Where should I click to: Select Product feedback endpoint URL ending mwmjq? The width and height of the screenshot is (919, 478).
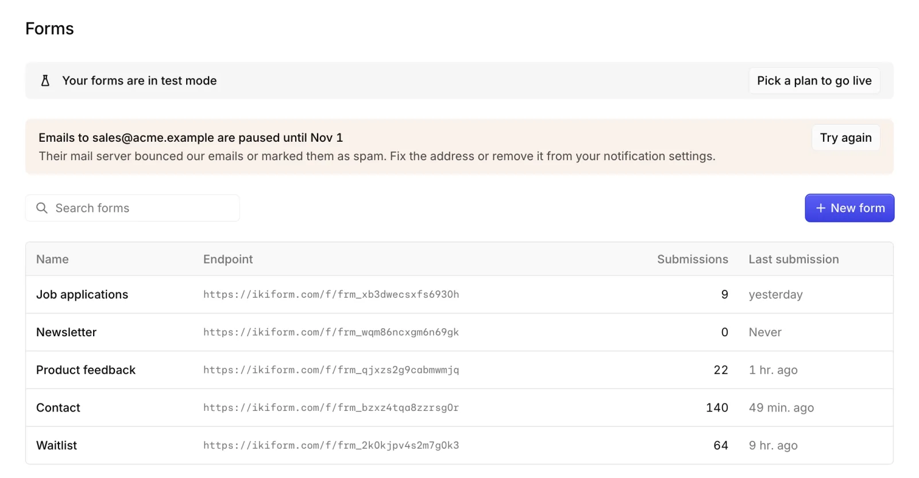tap(331, 370)
